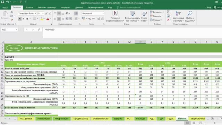The height and width of the screenshot is (125, 222).
Task: Click Вход to sign in
Action: coord(209,8)
